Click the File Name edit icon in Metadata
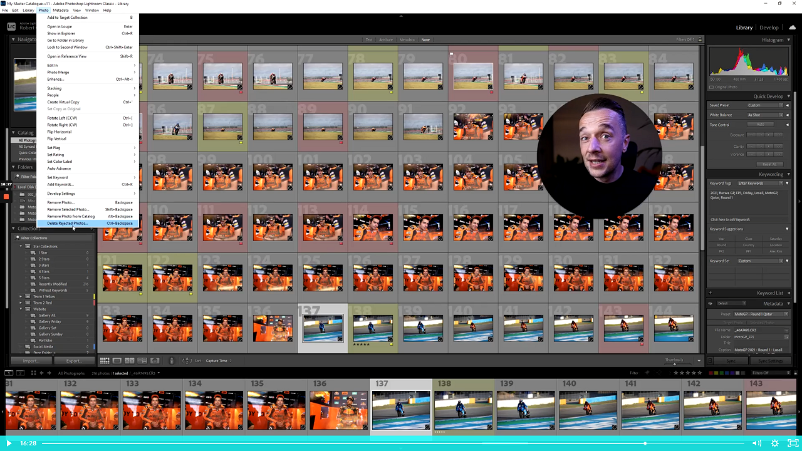 (786, 329)
